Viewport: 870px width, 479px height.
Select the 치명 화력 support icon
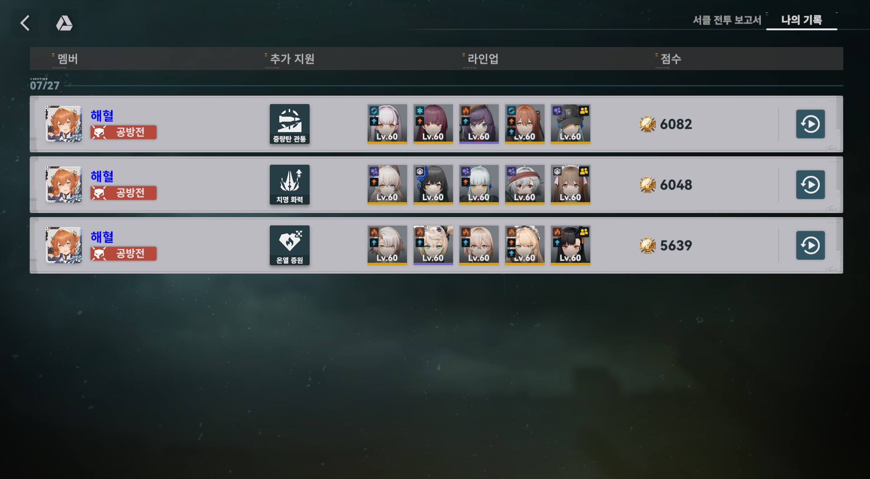click(x=290, y=185)
